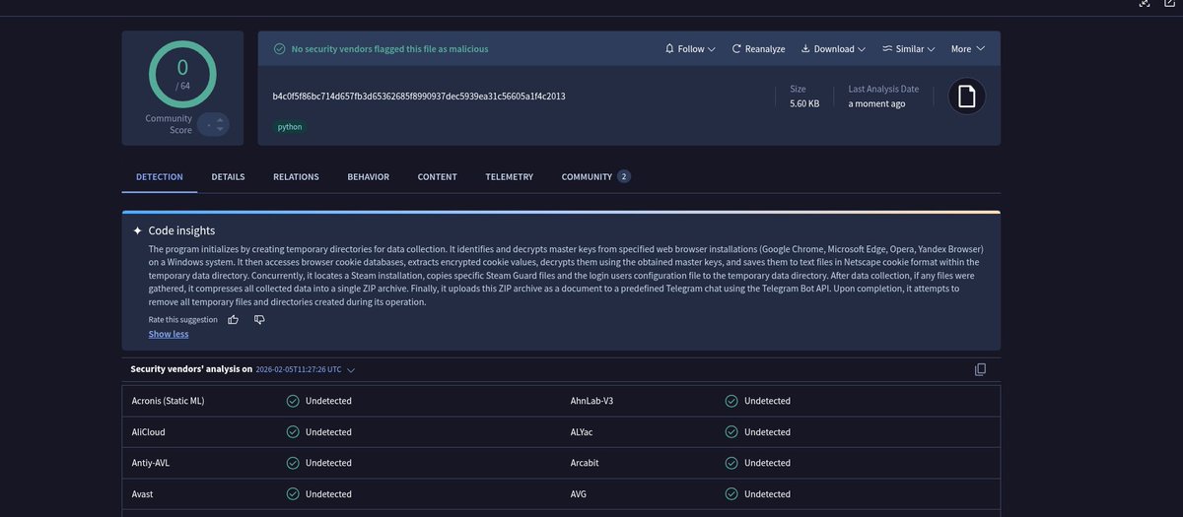Click the Undetected result for AliCloud
The width and height of the screenshot is (1183, 517).
point(328,432)
